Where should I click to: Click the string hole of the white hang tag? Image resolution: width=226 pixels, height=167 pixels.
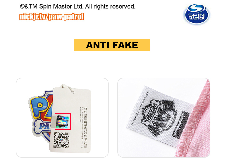pyautogui.click(x=72, y=92)
